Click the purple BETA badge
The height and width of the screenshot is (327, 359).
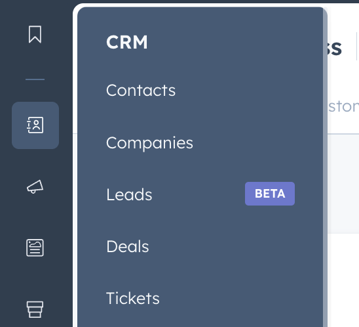(270, 194)
